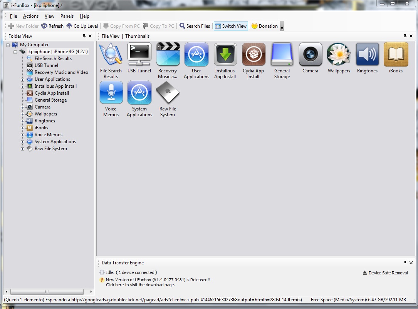Select Recovery Music and Video tree item
418x309 pixels.
61,72
